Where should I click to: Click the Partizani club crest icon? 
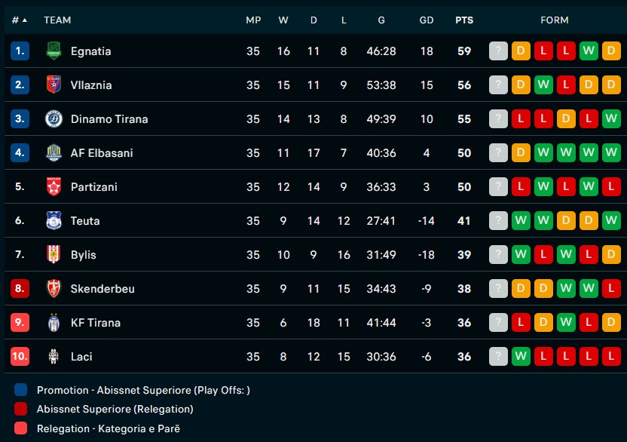tap(53, 187)
